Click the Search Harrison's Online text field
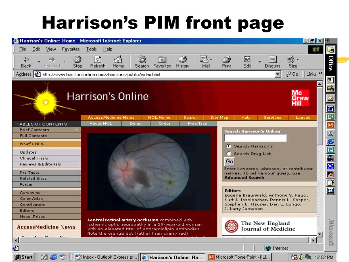Screen dimensions: 349x262 (x=255, y=138)
